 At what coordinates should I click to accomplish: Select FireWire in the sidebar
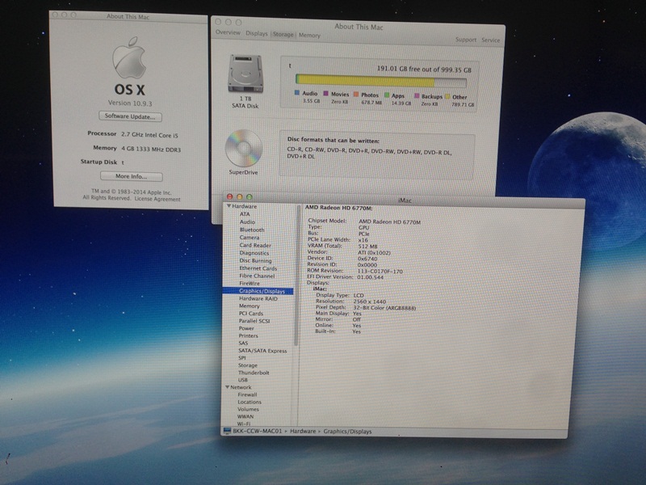click(x=250, y=284)
